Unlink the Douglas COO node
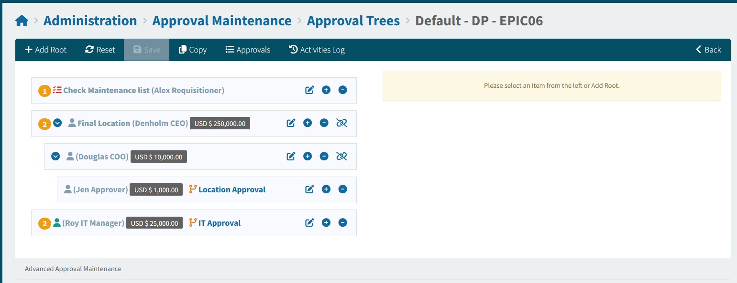The height and width of the screenshot is (283, 737). [x=341, y=156]
